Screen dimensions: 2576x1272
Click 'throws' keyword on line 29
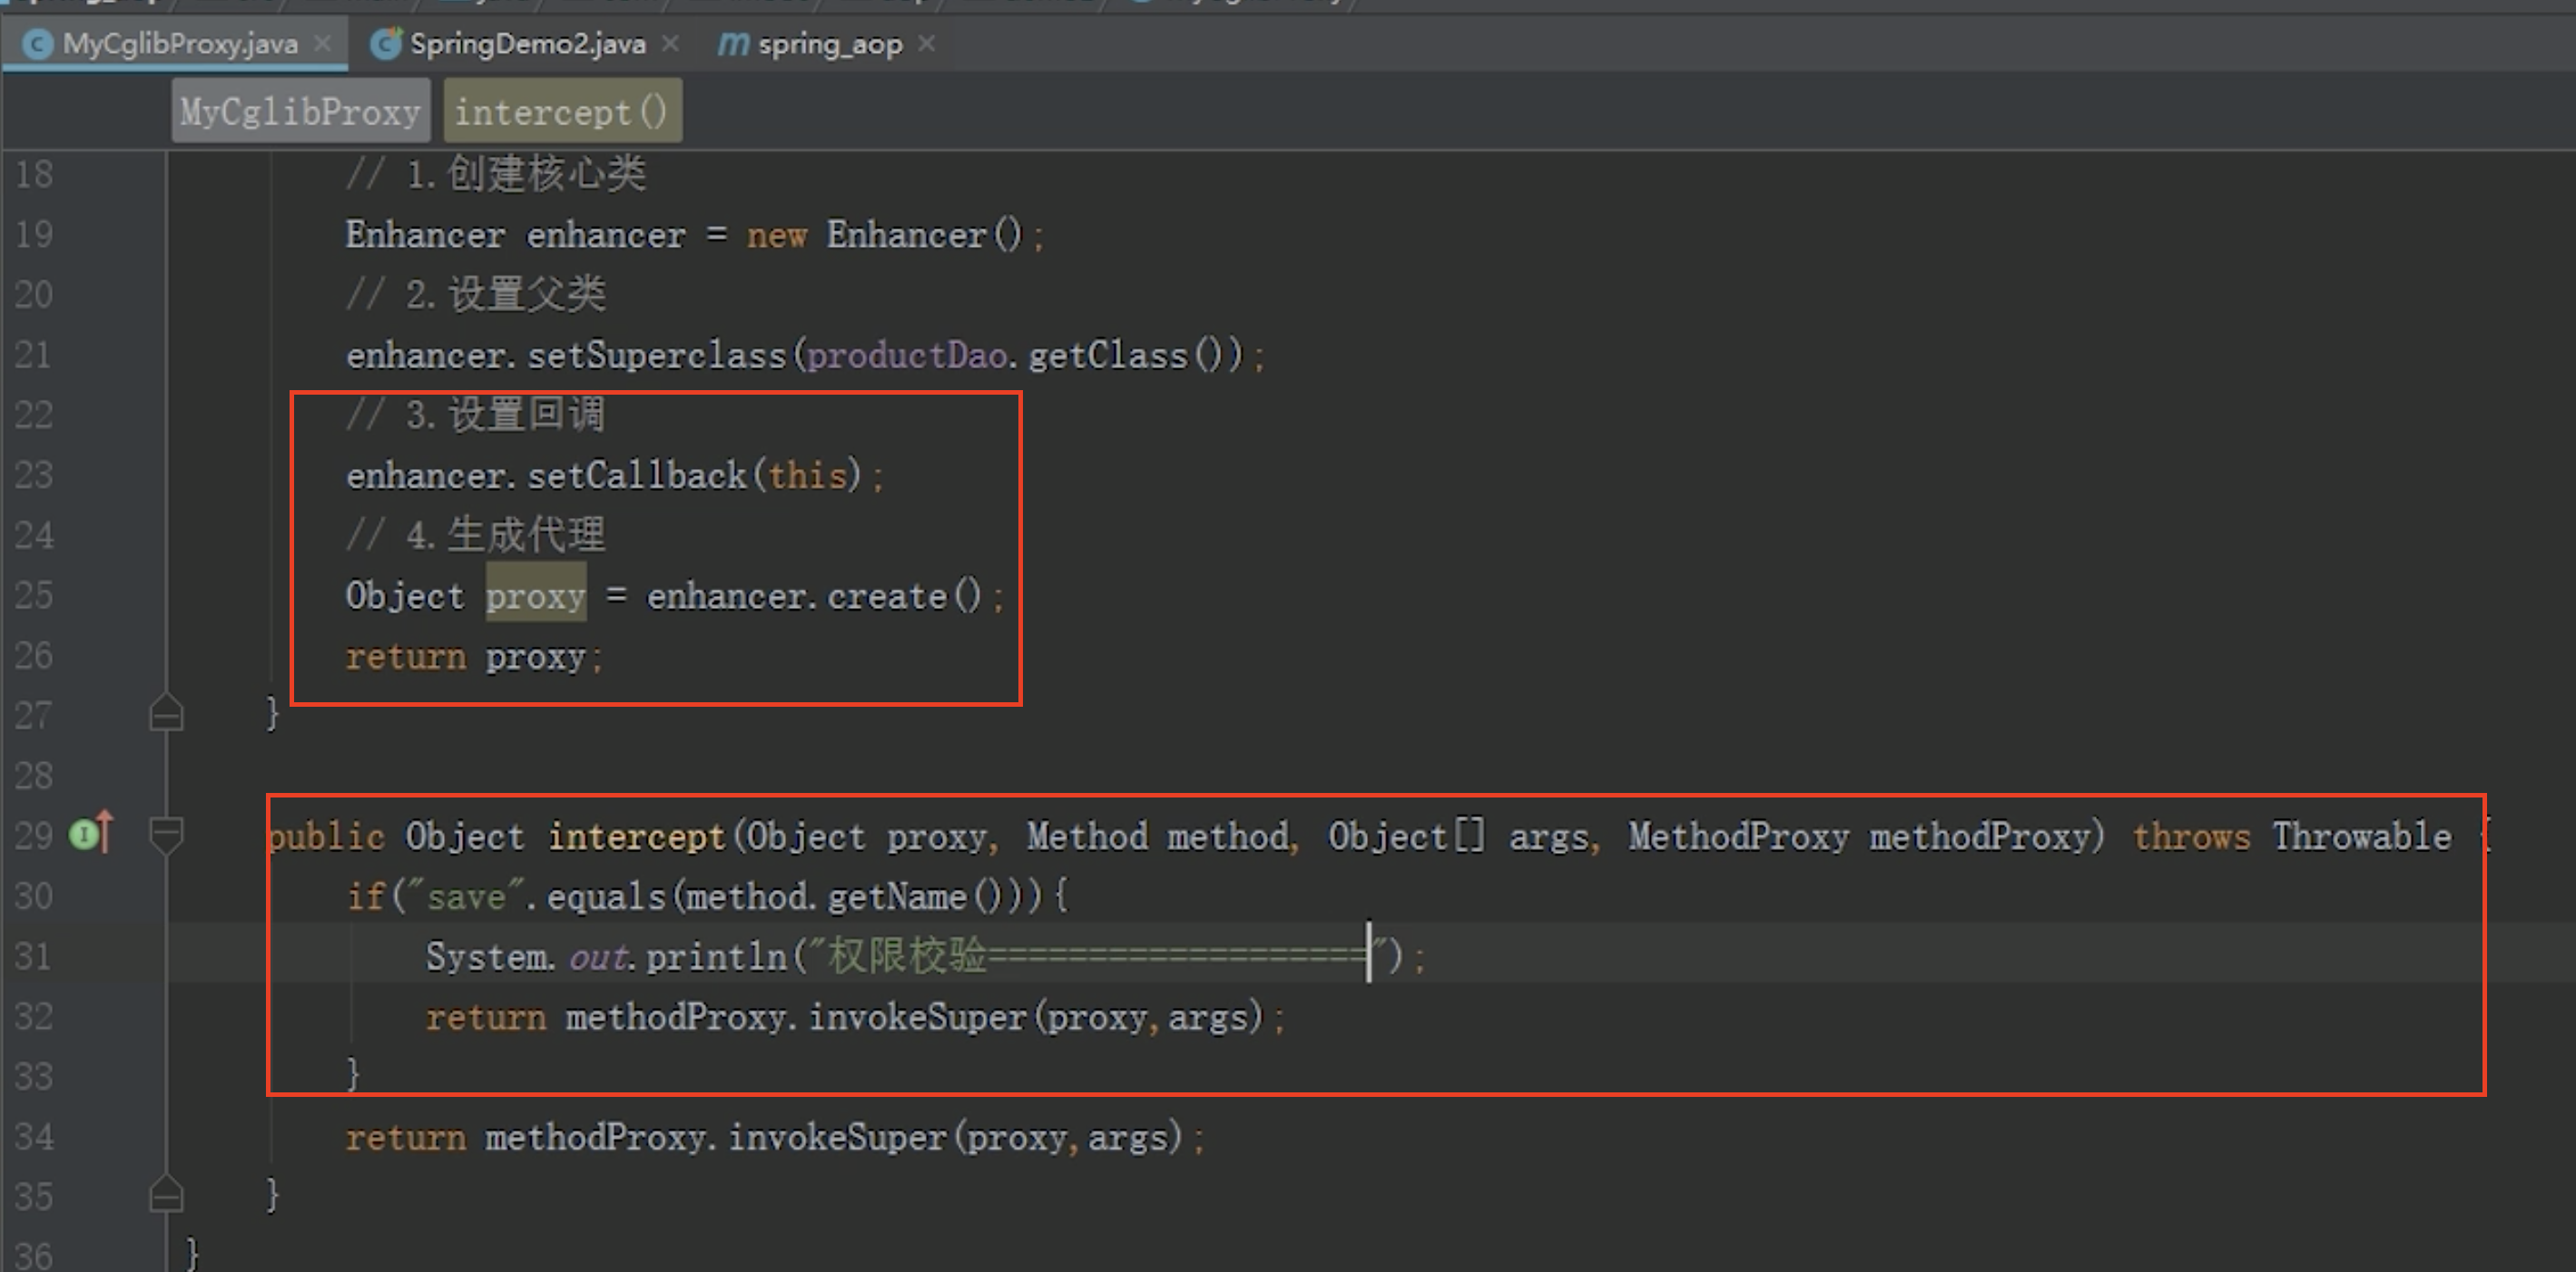tap(2191, 837)
